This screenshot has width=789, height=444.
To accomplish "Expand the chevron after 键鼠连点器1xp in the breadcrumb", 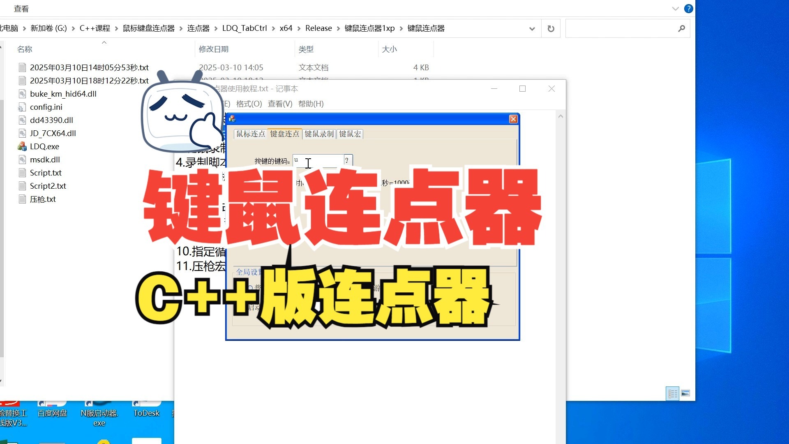I will 401,28.
